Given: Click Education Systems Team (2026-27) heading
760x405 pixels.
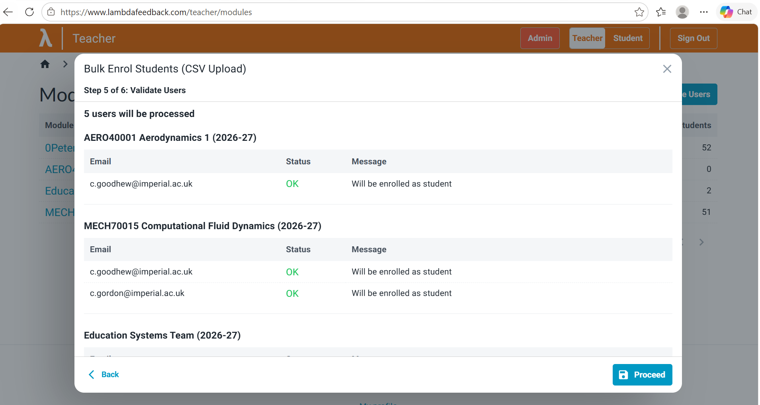Looking at the screenshot, I should click(x=162, y=335).
